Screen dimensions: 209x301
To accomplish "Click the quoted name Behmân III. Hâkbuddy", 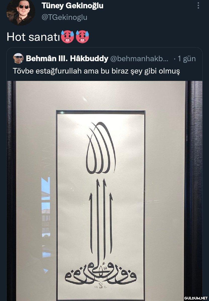I will (67, 58).
